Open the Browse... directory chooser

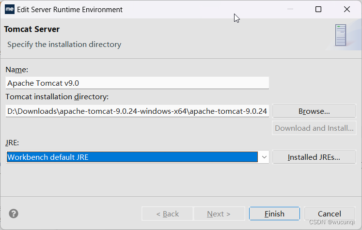(x=314, y=111)
